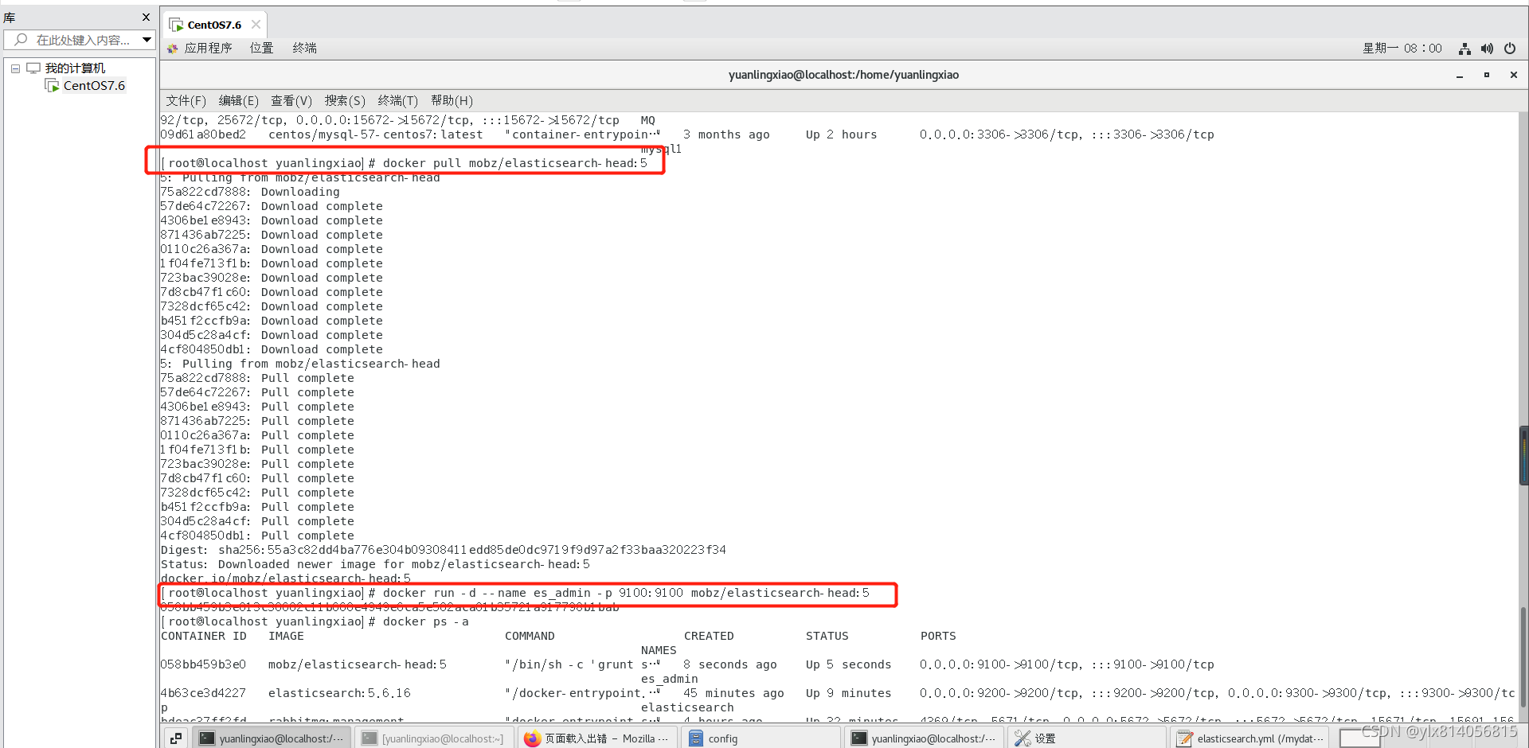Screen dimensions: 1529x748
Task: Open the library search dropdown arrow
Action: pos(147,40)
